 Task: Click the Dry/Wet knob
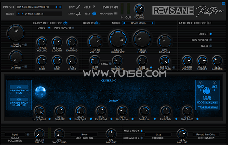tap(16, 33)
